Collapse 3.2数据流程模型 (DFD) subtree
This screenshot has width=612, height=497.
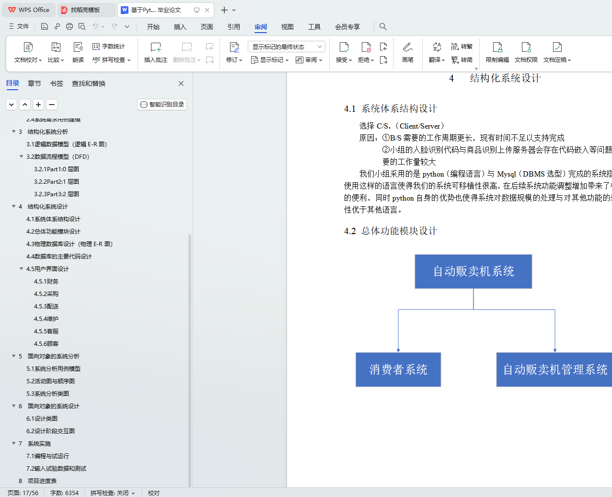pos(21,156)
